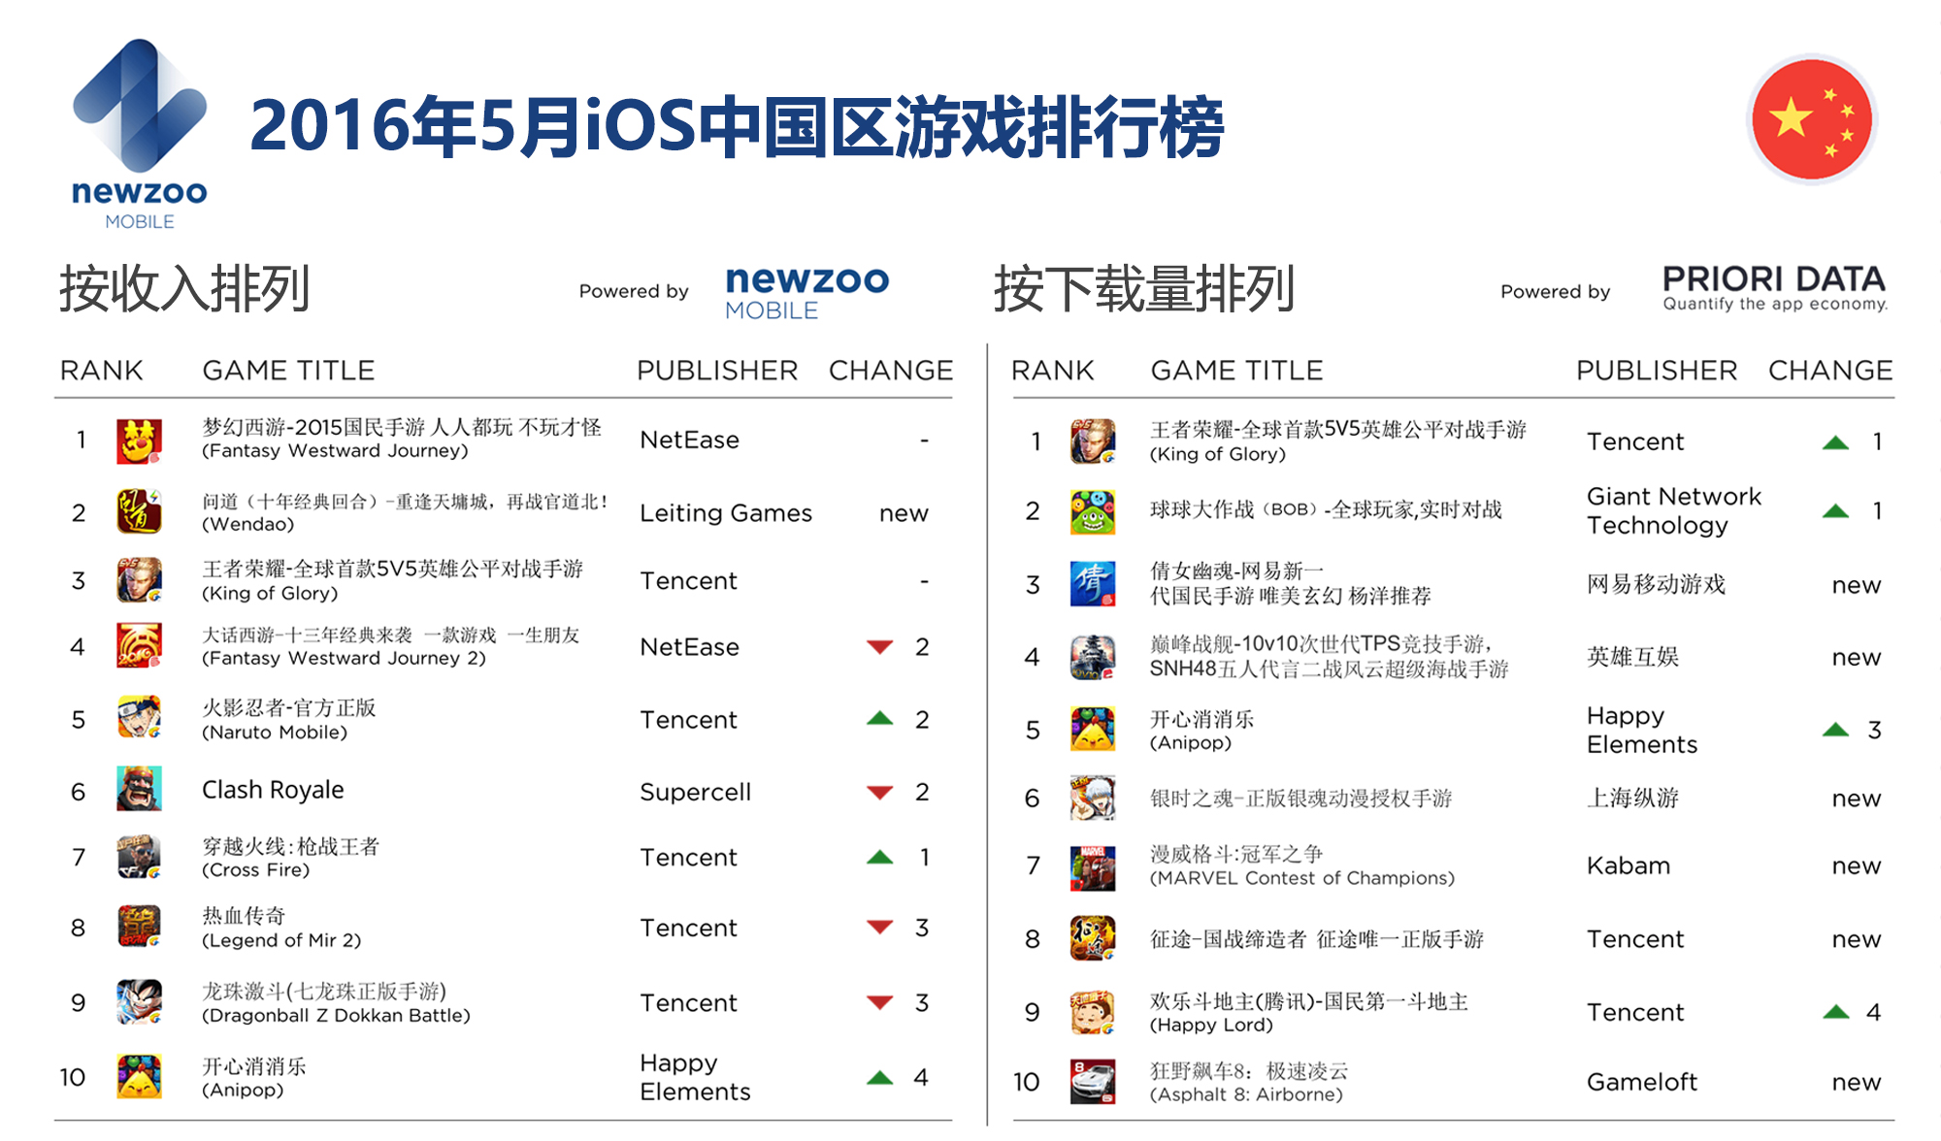Click the Kabam publisher name
The width and height of the screenshot is (1941, 1141).
click(1628, 865)
